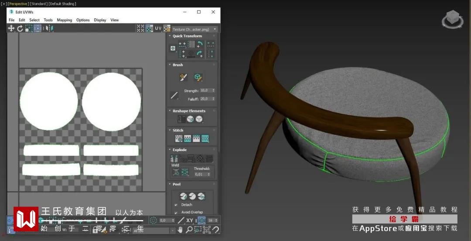
Task: Select the Zoom magnifier tool
Action: tap(189, 230)
